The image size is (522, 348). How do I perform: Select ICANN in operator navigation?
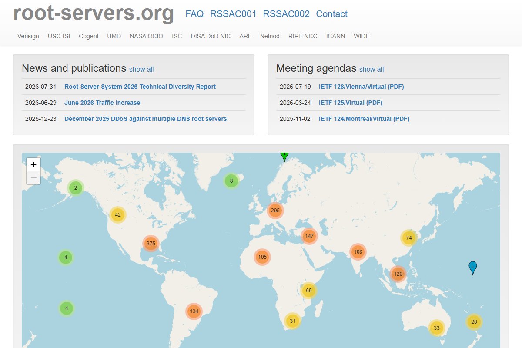(x=336, y=36)
